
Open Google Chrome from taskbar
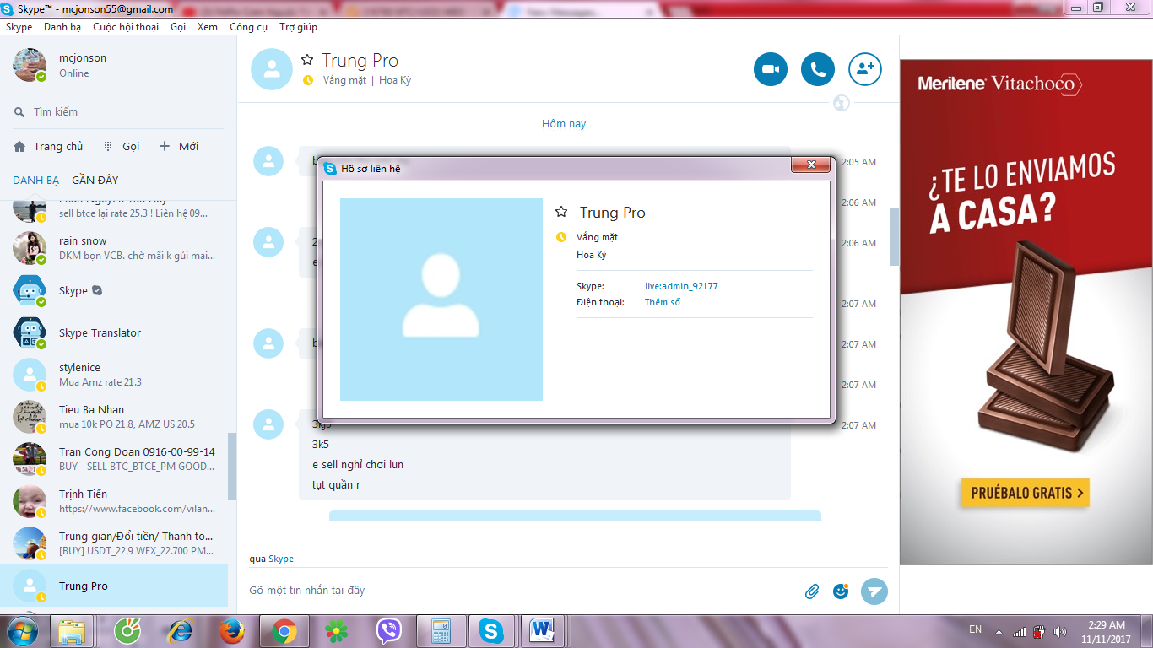pyautogui.click(x=284, y=630)
